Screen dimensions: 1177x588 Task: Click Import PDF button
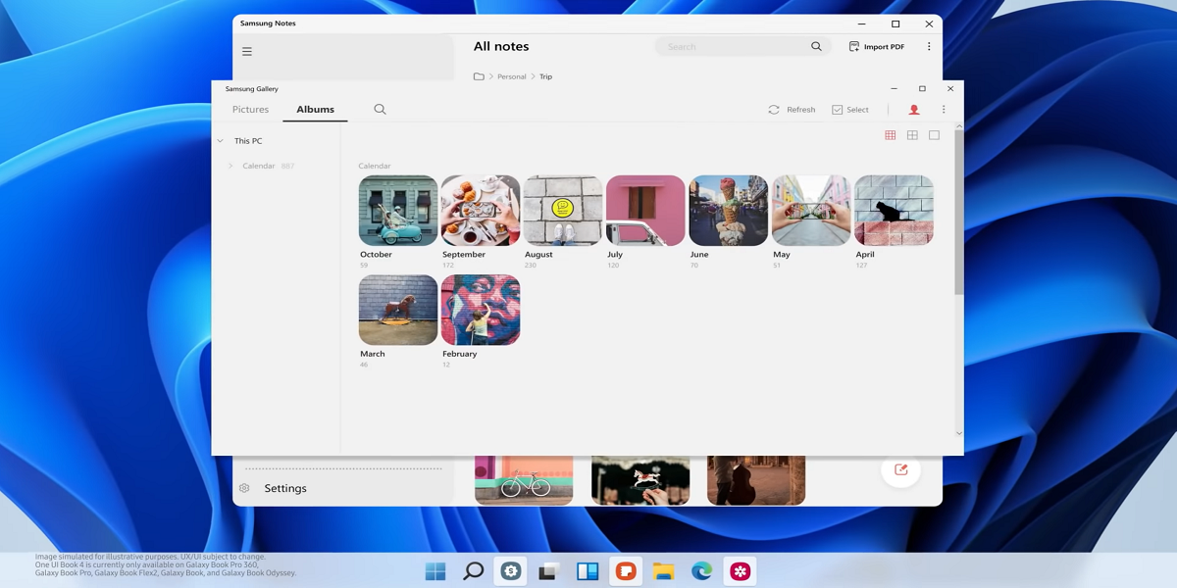click(876, 46)
